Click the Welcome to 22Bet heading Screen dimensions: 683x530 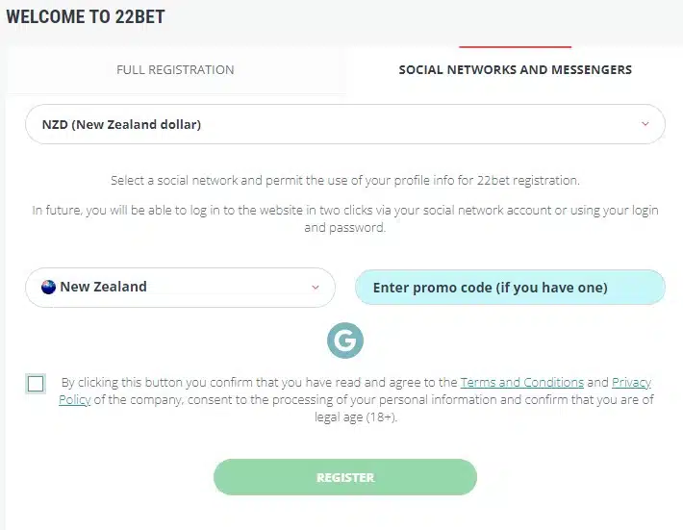[x=86, y=17]
